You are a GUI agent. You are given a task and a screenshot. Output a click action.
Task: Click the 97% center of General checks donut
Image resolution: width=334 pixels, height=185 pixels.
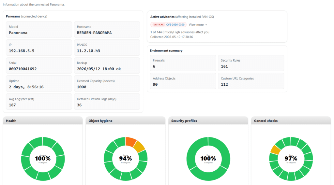[x=291, y=159]
